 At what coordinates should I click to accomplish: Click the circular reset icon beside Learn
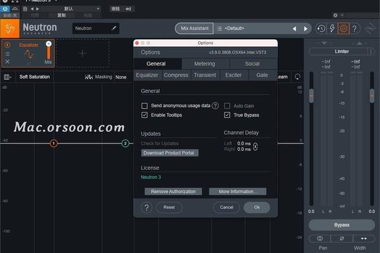click(297, 77)
